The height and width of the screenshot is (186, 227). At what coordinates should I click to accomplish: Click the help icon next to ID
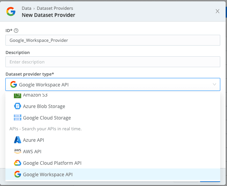coord(16,30)
